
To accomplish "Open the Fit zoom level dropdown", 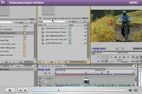I will coord(120,49).
